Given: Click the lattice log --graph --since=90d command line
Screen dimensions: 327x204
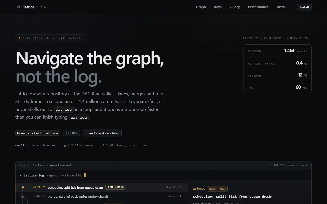Looking at the screenshot, I should [52, 175].
